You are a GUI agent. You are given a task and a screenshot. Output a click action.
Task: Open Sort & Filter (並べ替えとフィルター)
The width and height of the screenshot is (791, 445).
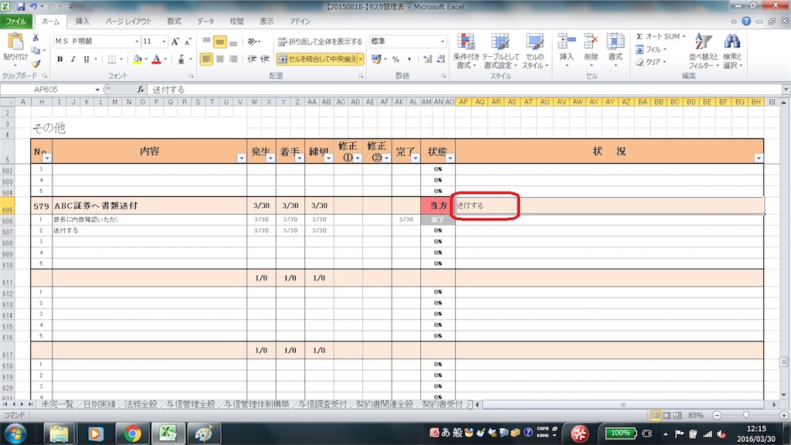(x=703, y=51)
